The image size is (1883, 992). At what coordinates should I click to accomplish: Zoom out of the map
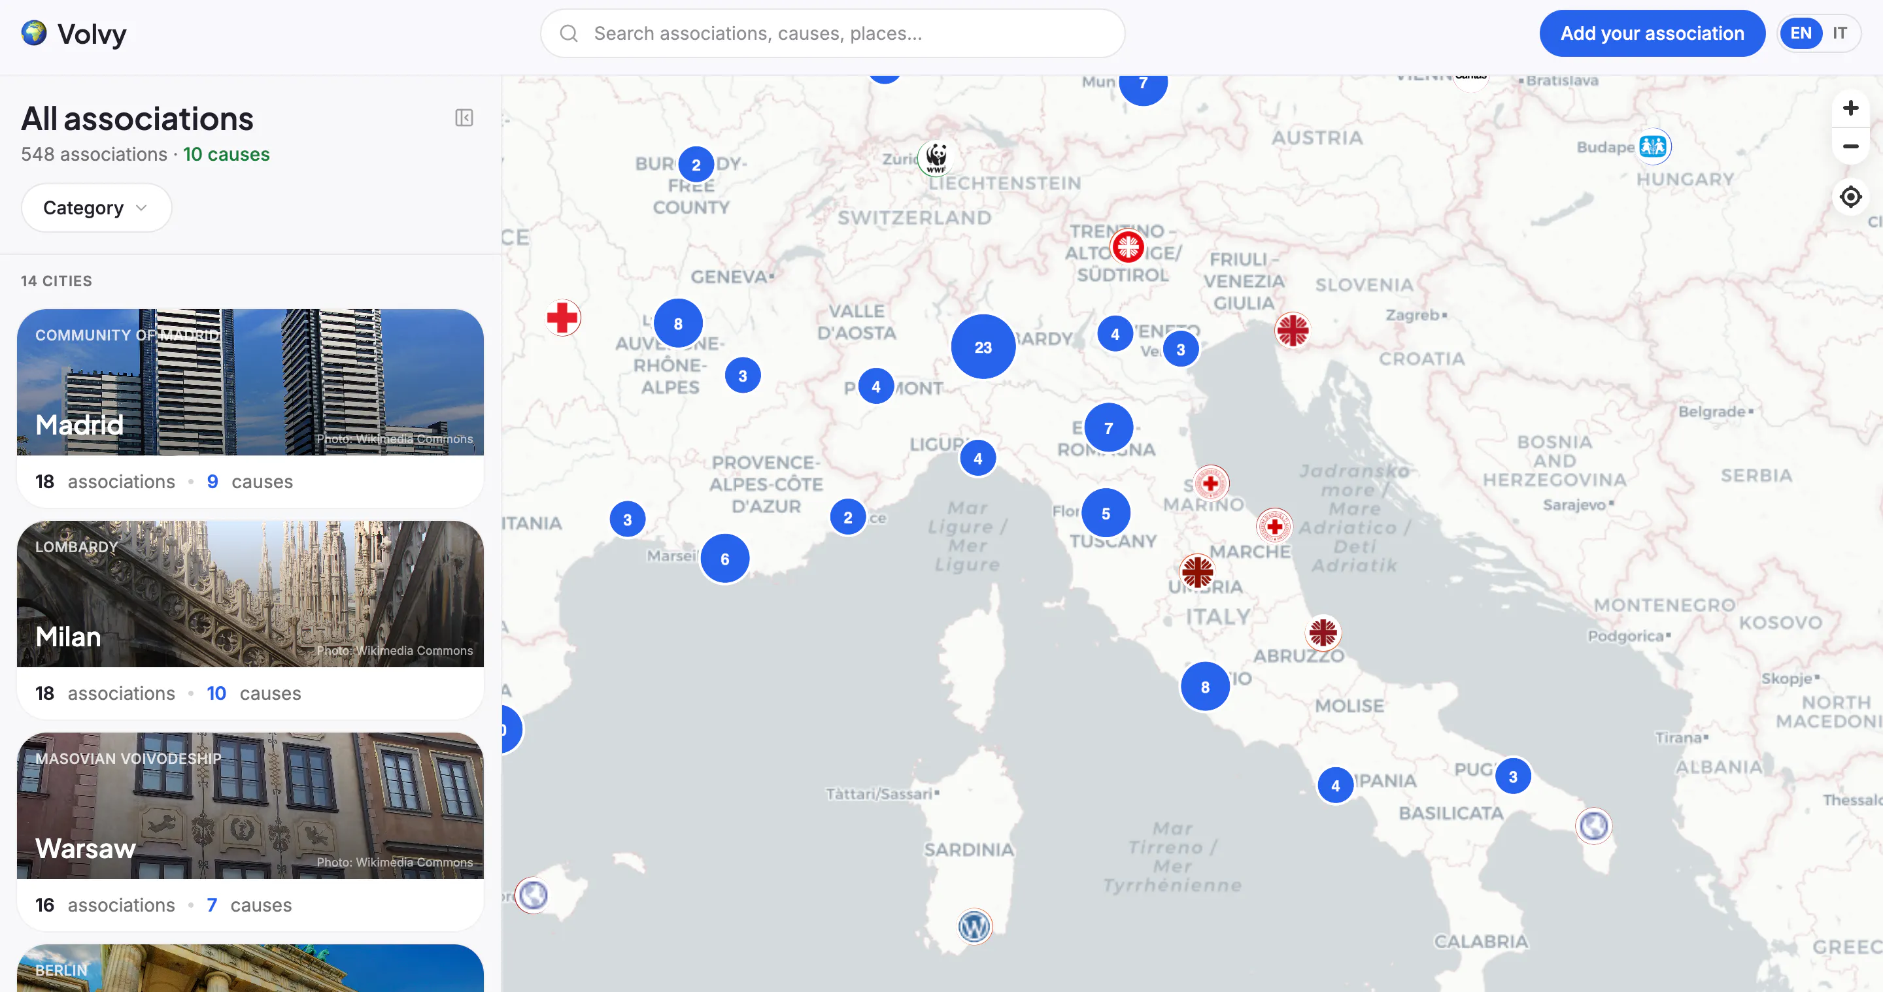[1850, 146]
